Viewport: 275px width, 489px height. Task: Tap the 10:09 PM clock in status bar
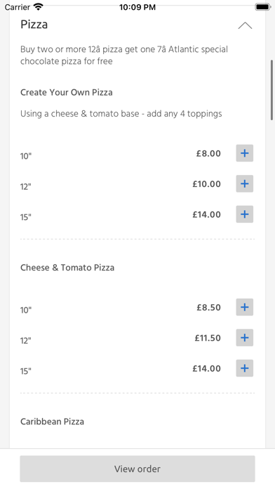pyautogui.click(x=137, y=7)
